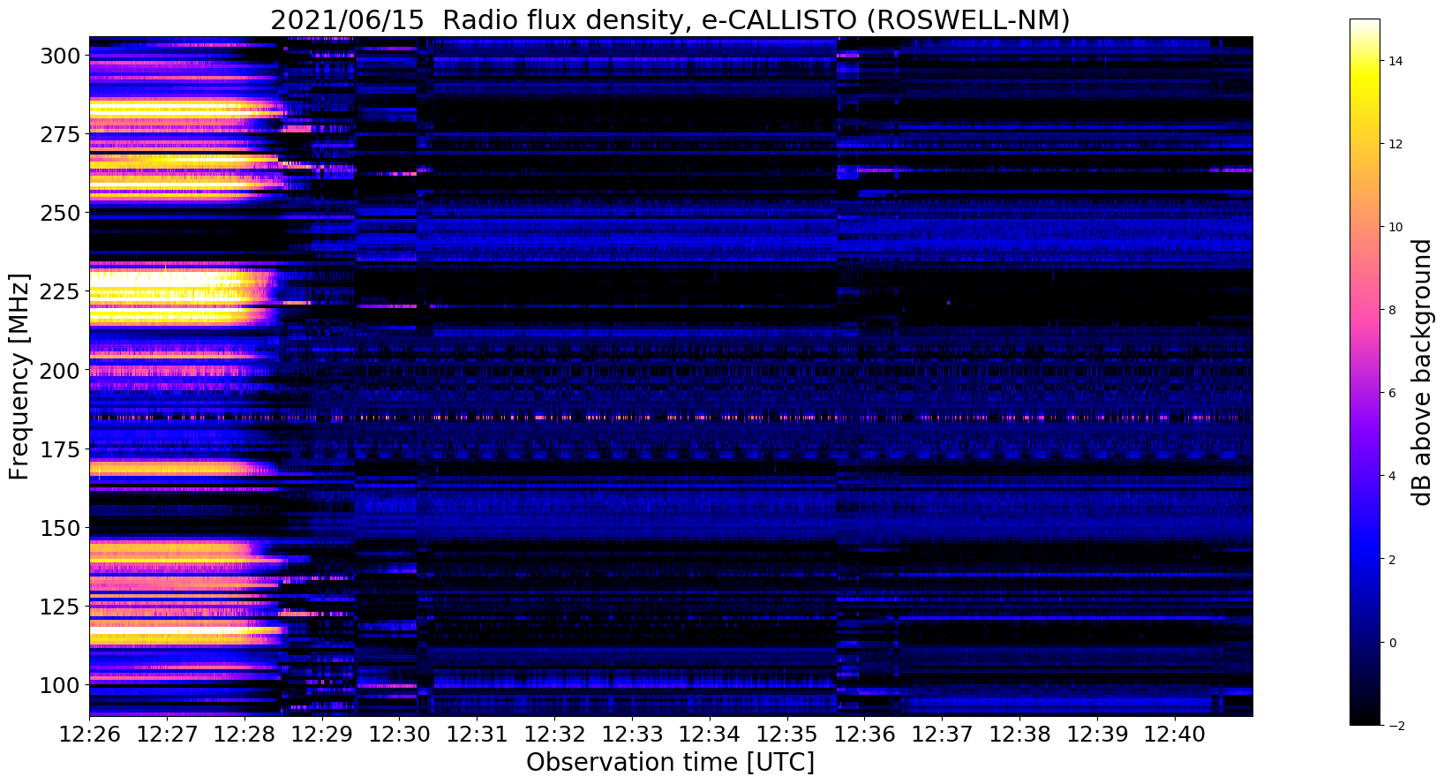This screenshot has height=784, width=1444.
Task: Click the colorbar tick label 12
Action: click(x=1395, y=144)
